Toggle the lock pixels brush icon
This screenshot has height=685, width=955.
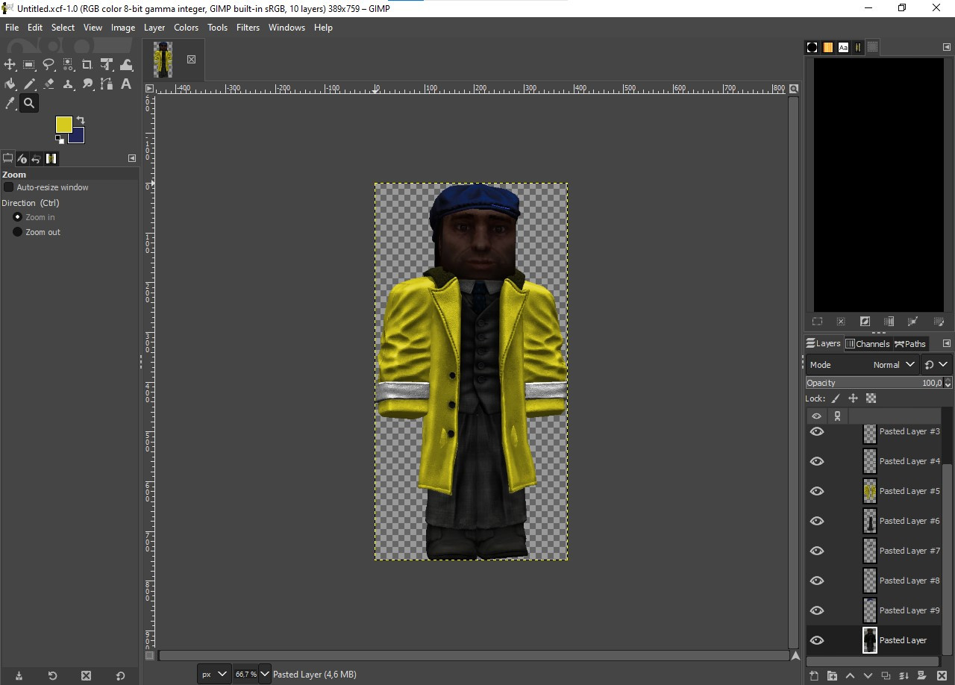coord(836,398)
